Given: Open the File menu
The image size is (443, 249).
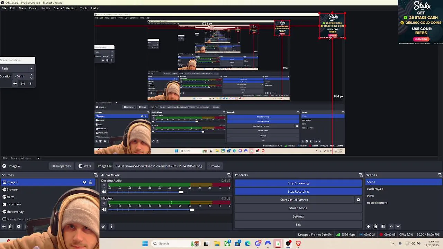Looking at the screenshot, I should [x=4, y=8].
